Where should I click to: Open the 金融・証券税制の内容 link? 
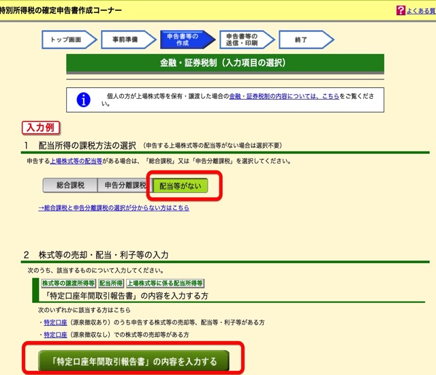point(283,96)
